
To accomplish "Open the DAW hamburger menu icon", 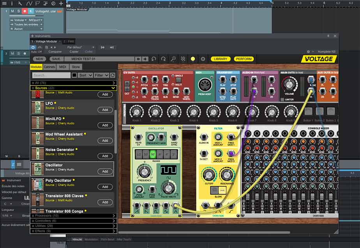I will [x=4, y=3].
